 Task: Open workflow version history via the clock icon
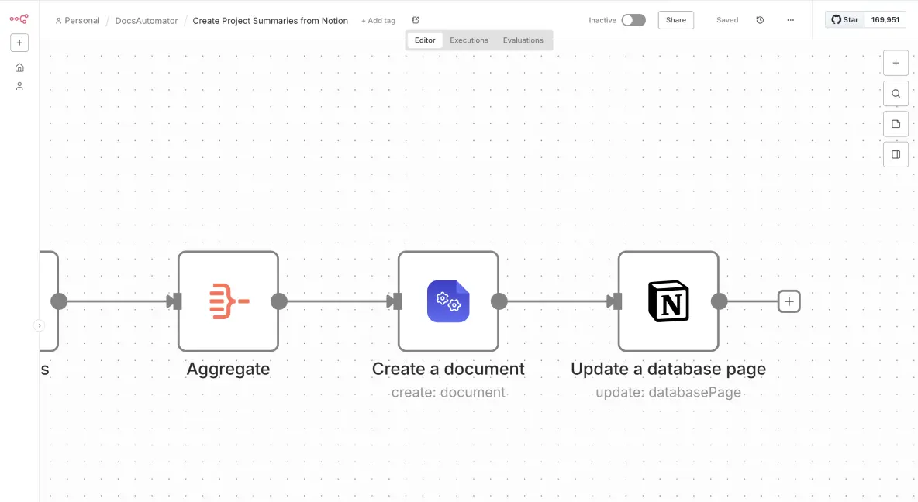coord(759,19)
